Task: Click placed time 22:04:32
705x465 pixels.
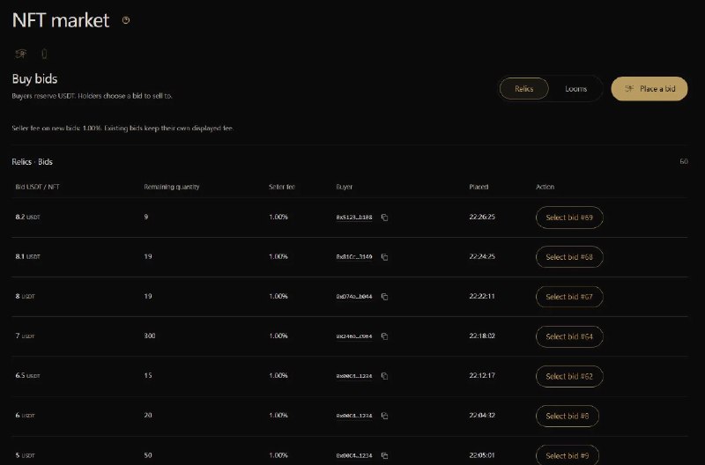Action: pyautogui.click(x=482, y=415)
